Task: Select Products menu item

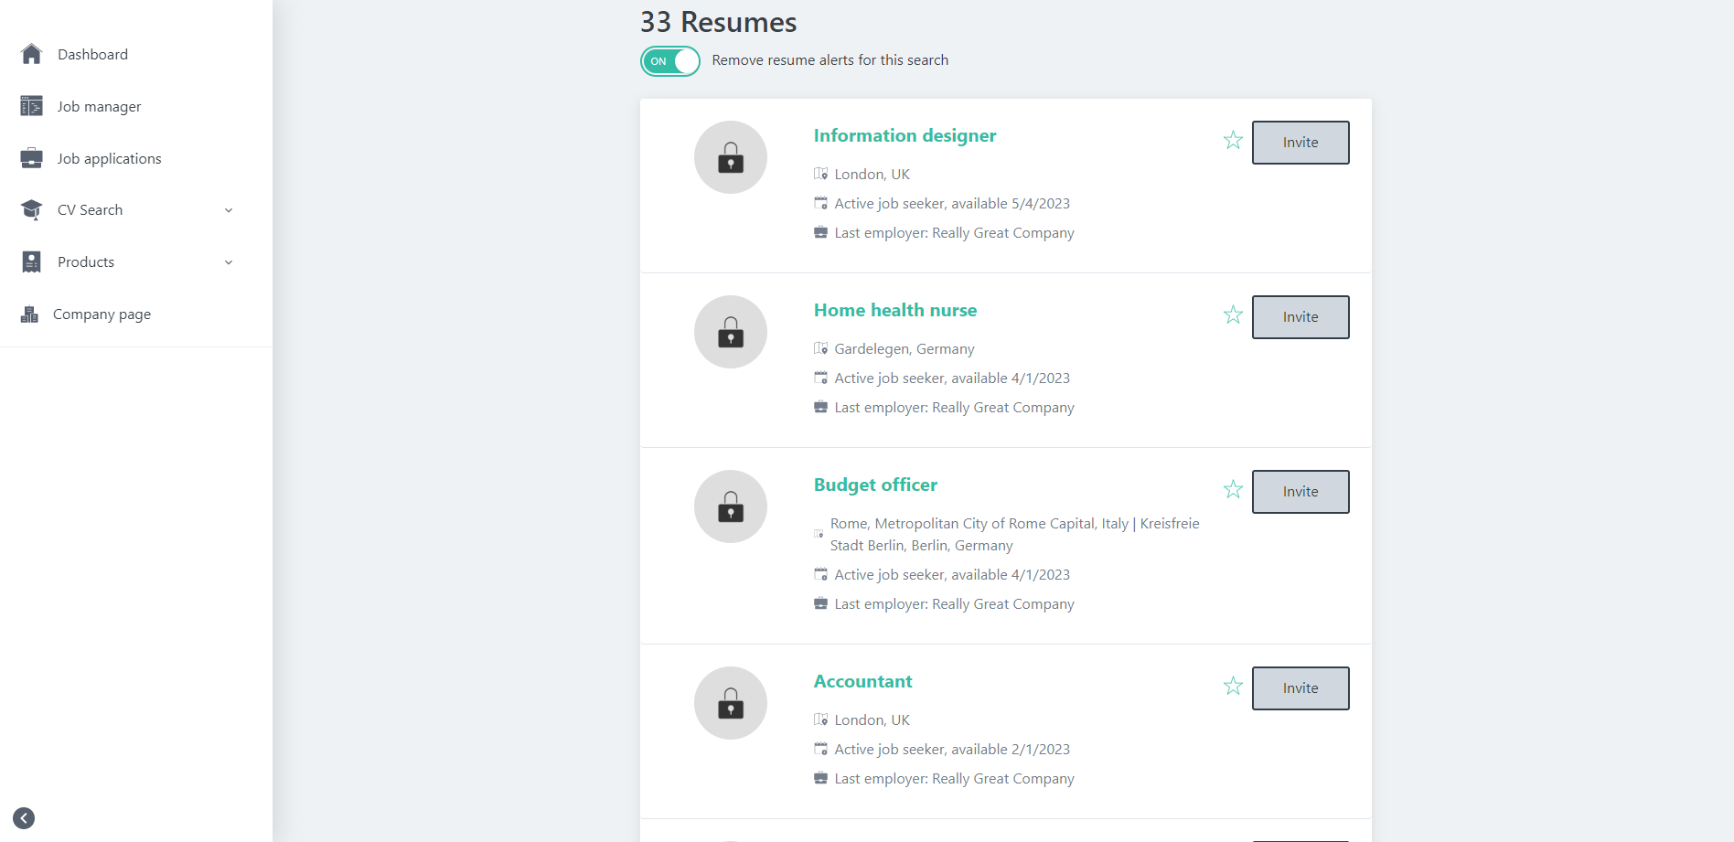Action: pos(86,262)
